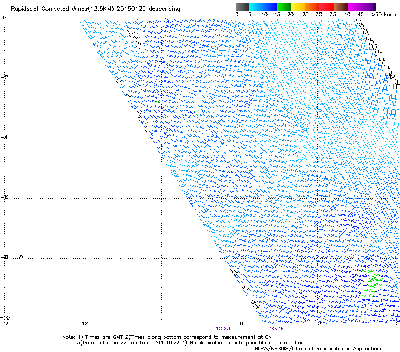The height and width of the screenshot is (352, 400).
Task: Click the legend number 25 label
Action: pyautogui.click(x=305, y=15)
